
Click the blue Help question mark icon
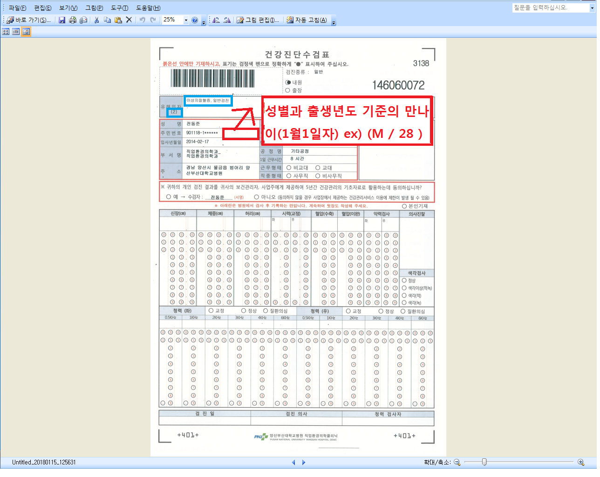[195, 20]
